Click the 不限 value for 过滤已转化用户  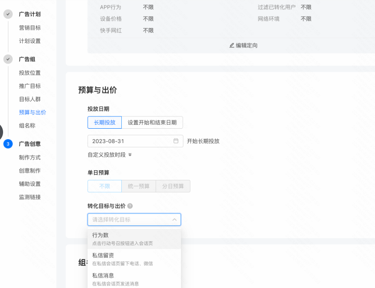[x=306, y=7]
